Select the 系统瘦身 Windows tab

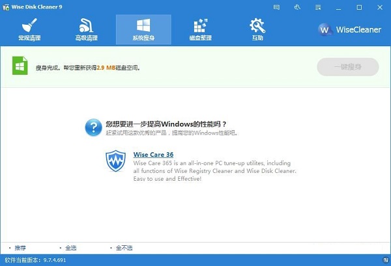click(x=143, y=29)
